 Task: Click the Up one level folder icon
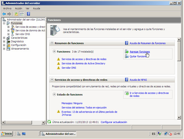(16, 14)
